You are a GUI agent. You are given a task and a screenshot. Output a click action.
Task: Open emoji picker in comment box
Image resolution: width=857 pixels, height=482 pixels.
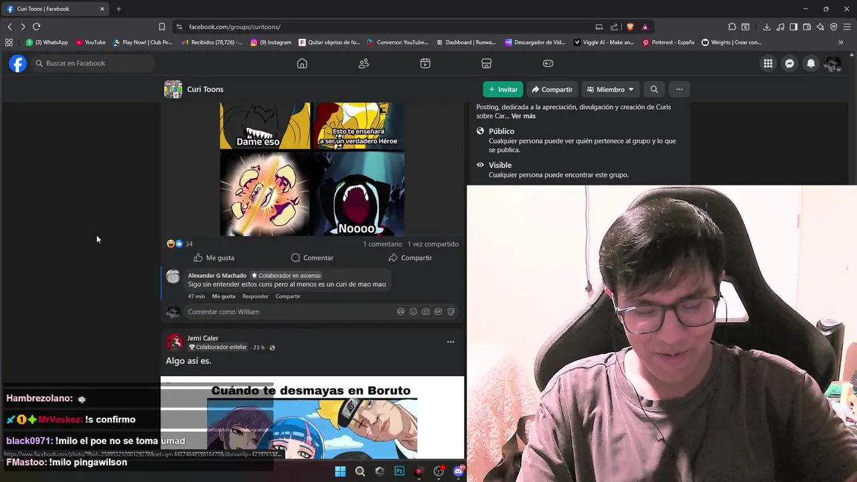coord(413,312)
